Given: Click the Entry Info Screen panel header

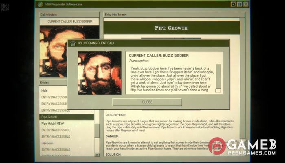Looking at the screenshot, I should click(x=174, y=15).
